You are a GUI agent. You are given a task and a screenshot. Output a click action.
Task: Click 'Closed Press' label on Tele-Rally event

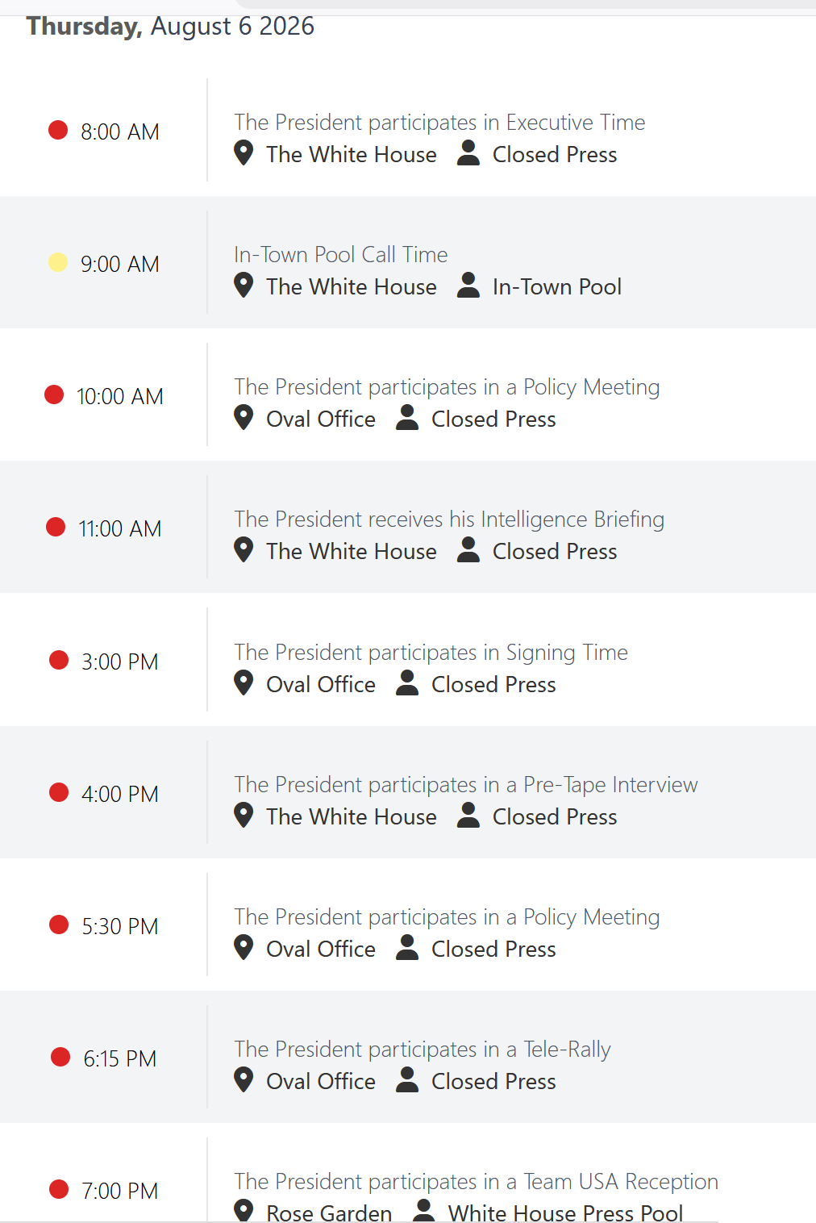pyautogui.click(x=493, y=1082)
